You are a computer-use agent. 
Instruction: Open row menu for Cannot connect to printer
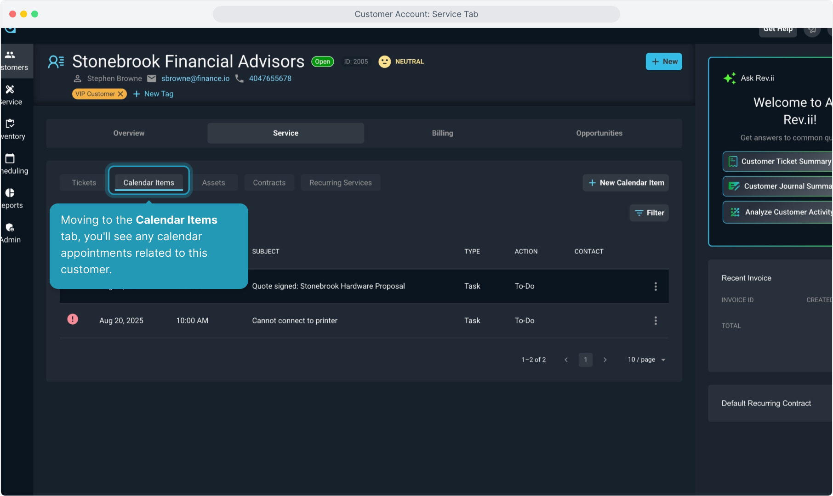656,321
